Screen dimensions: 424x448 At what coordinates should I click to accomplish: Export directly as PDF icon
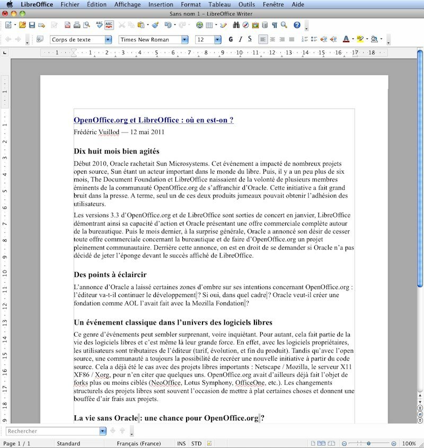click(x=67, y=25)
